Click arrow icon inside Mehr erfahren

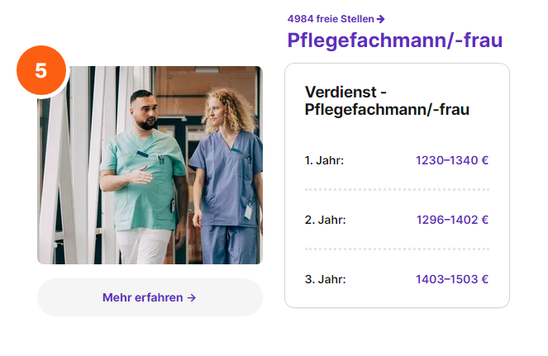coord(191,297)
